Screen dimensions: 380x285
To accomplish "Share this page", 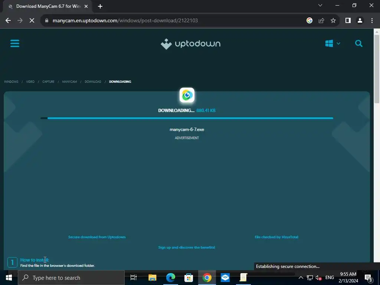I will 321,21.
